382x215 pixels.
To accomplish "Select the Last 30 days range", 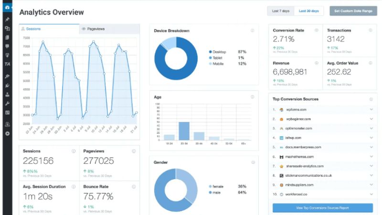I will tap(308, 11).
